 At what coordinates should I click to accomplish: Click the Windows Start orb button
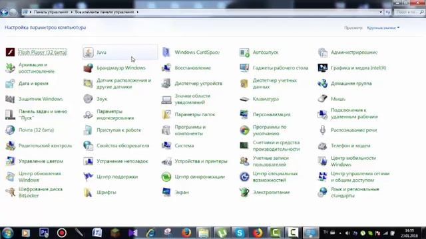(7, 233)
